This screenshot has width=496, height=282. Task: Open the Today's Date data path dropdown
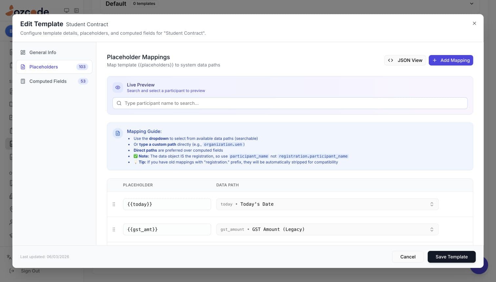coord(327,204)
